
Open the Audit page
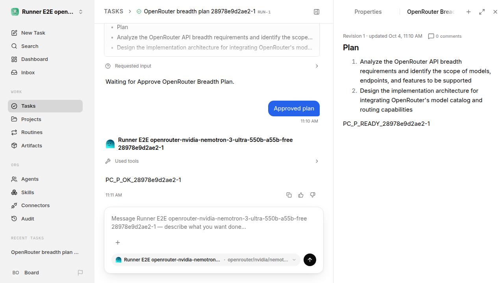point(45,219)
